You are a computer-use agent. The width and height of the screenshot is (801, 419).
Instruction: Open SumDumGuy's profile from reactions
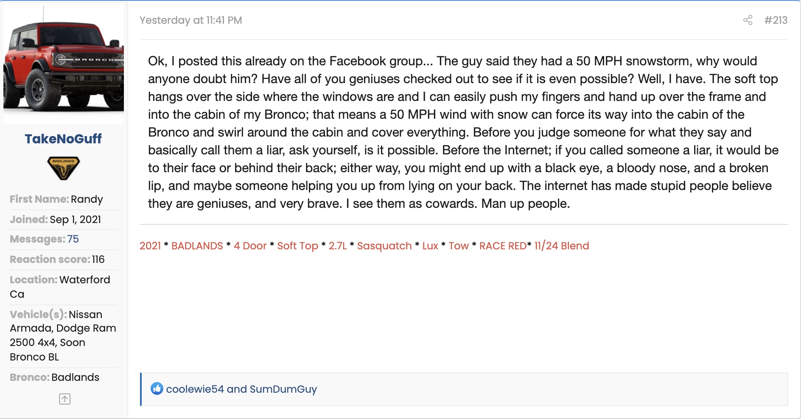point(283,389)
